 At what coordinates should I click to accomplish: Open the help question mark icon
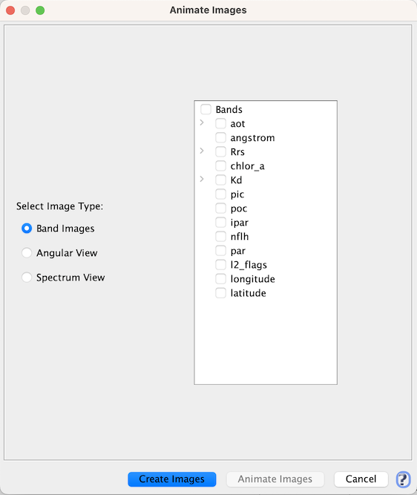403,479
